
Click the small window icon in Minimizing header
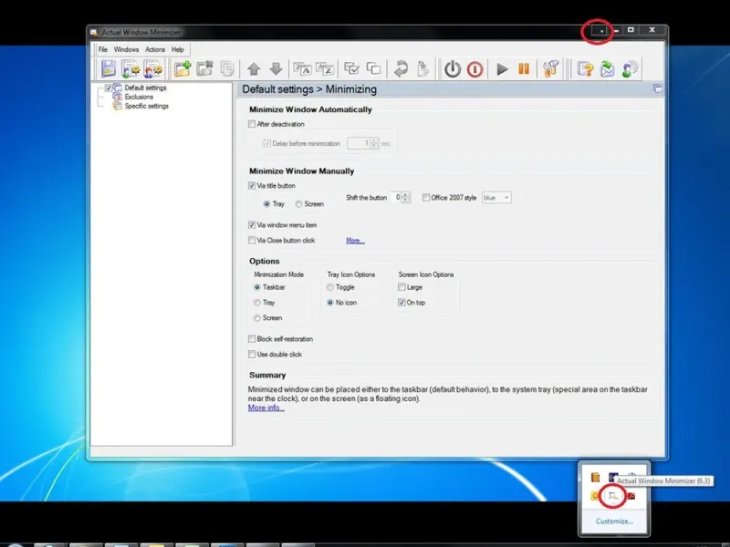point(657,88)
